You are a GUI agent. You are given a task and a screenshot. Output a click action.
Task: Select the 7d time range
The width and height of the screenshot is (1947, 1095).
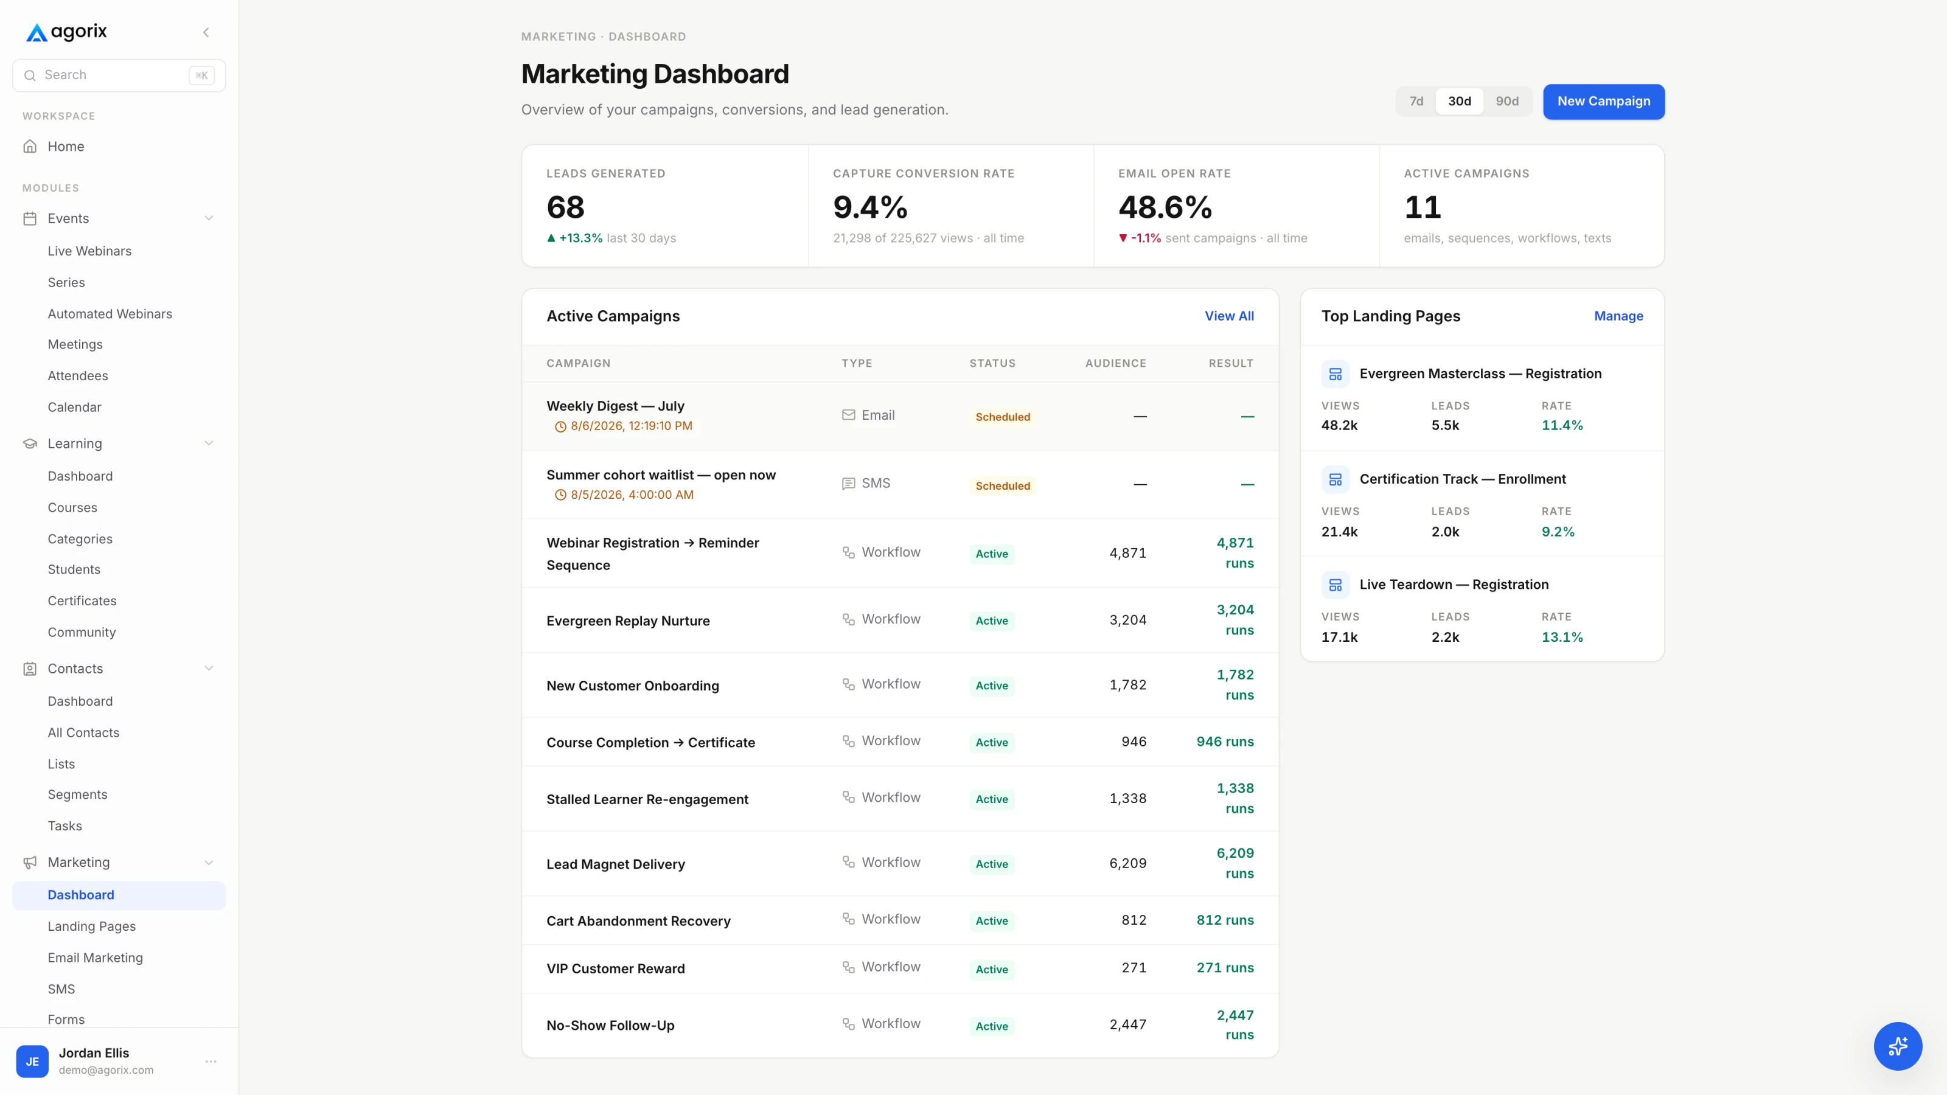coord(1416,101)
